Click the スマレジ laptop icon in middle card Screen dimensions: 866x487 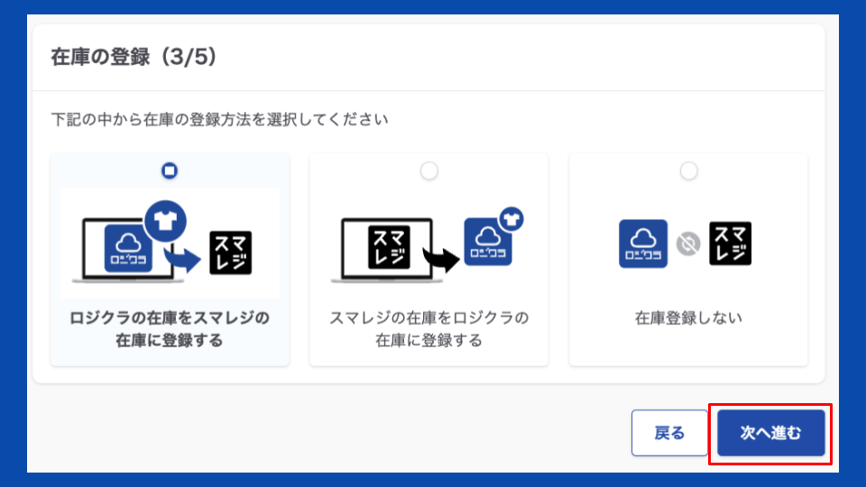coord(388,243)
